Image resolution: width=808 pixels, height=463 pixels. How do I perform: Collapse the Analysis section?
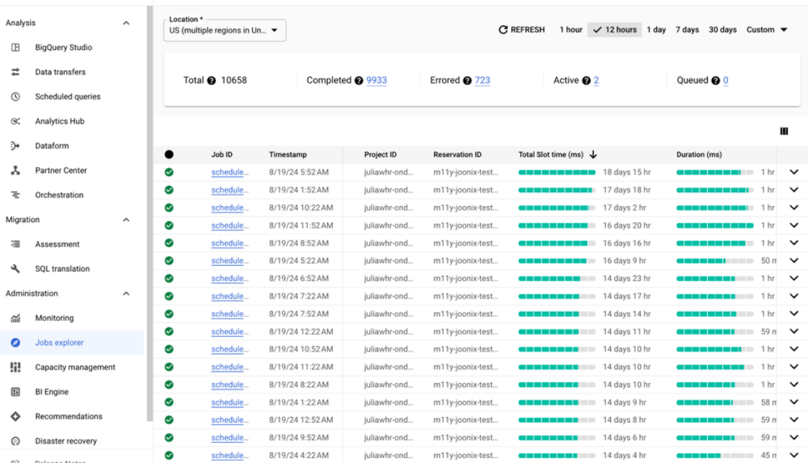click(126, 23)
